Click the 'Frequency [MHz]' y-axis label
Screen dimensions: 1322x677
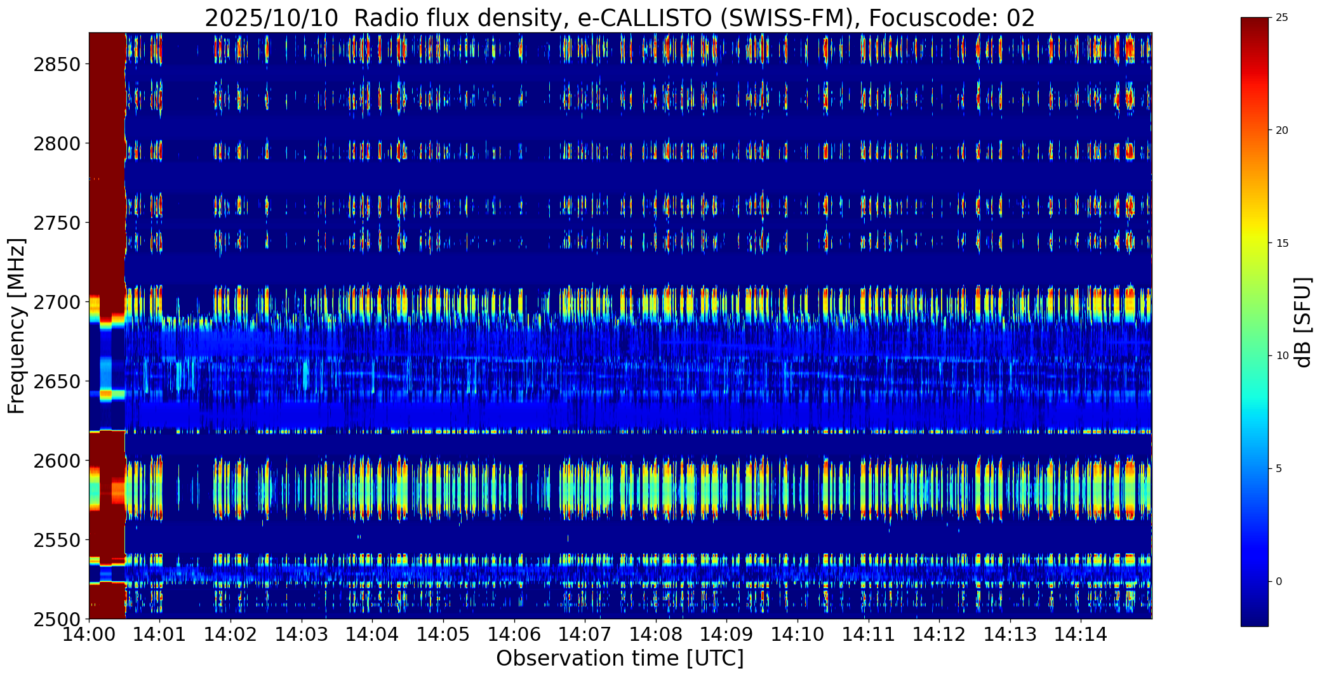click(17, 325)
